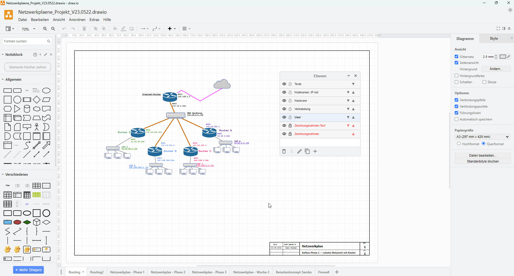The height and width of the screenshot is (276, 514).
Task: Enter fullscreen mode with the toolbar icon
Action: [x=498, y=28]
